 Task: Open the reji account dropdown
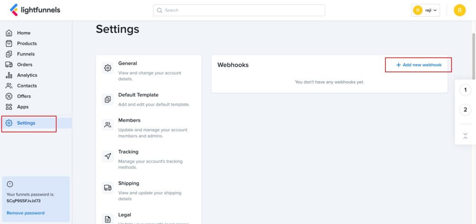[426, 10]
